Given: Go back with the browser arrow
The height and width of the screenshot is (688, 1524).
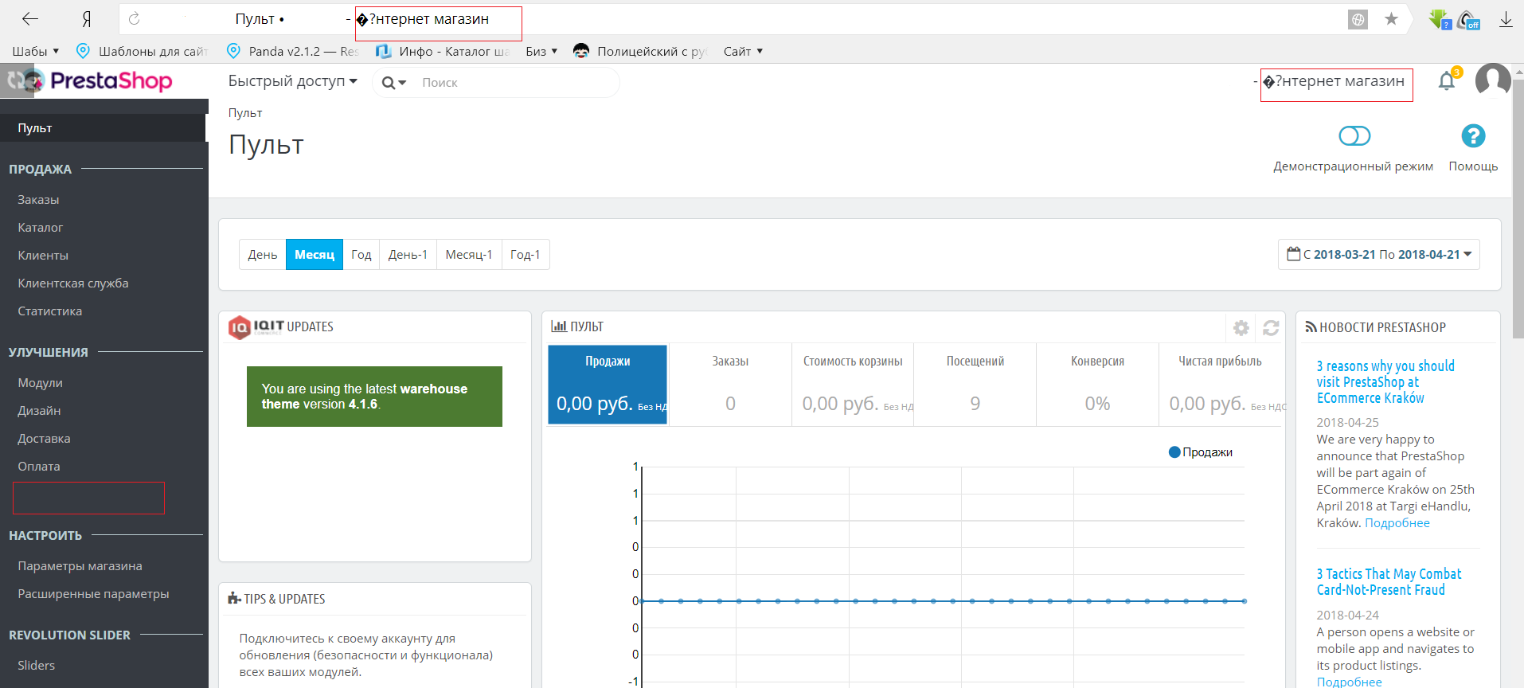Looking at the screenshot, I should [30, 19].
